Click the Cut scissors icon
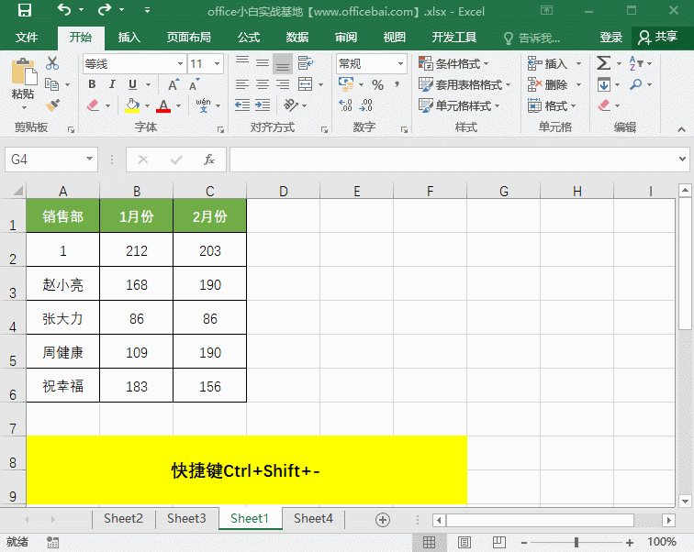694x552 pixels. tap(52, 63)
